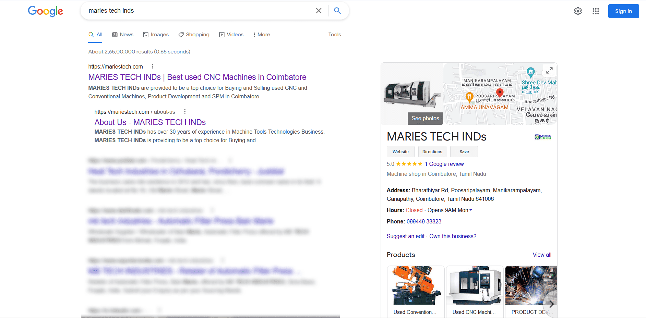Click the five-star rating stars
The width and height of the screenshot is (646, 318).
[x=409, y=164]
